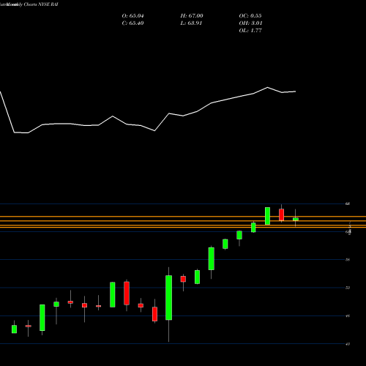The image size is (366, 366).
Task: Click the OH: 3.01 reading
Action: point(250,23)
